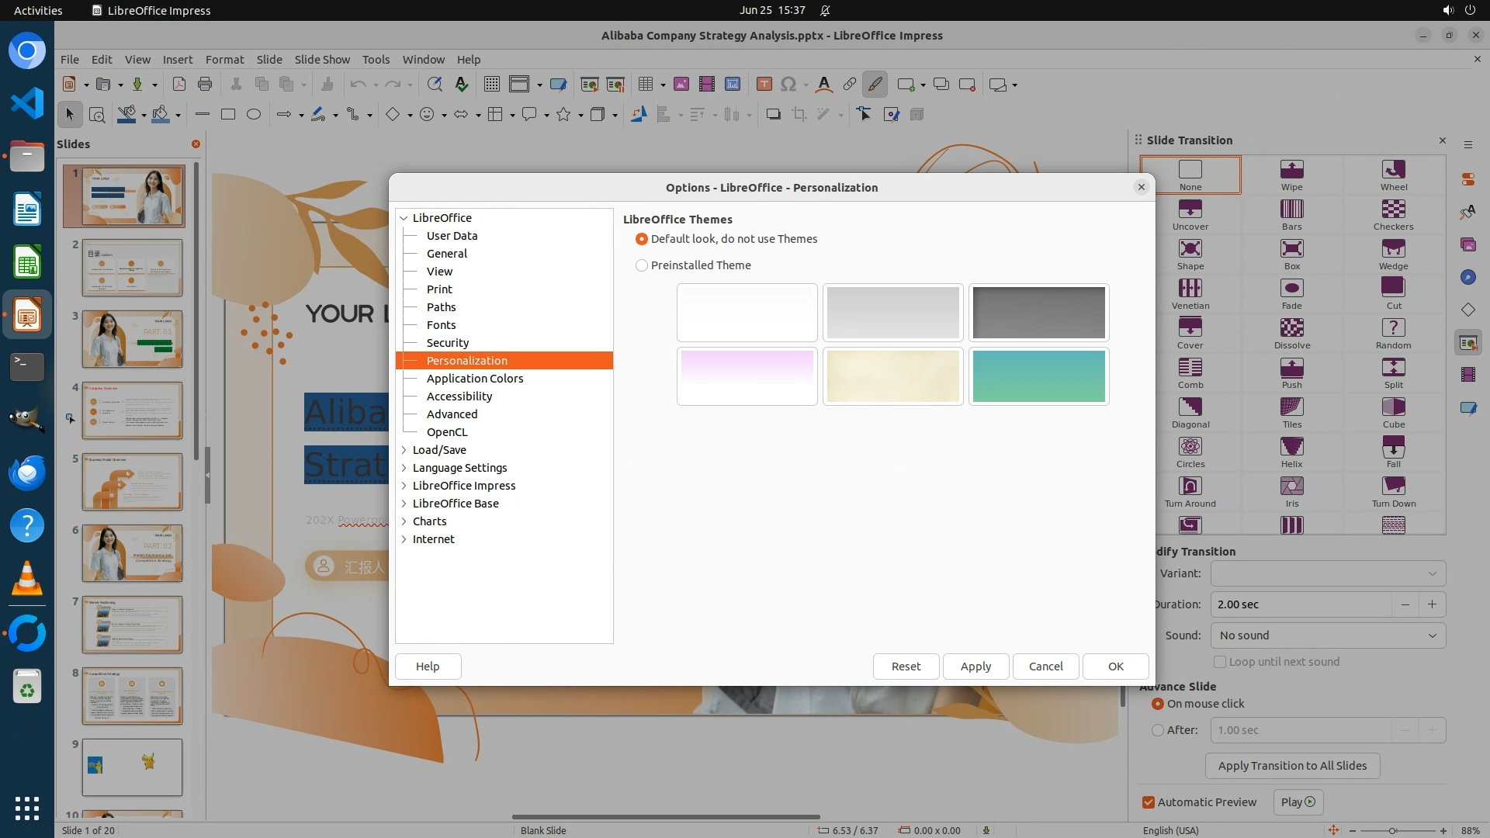Image resolution: width=1490 pixels, height=838 pixels.
Task: Open the Sound dropdown
Action: click(1327, 635)
